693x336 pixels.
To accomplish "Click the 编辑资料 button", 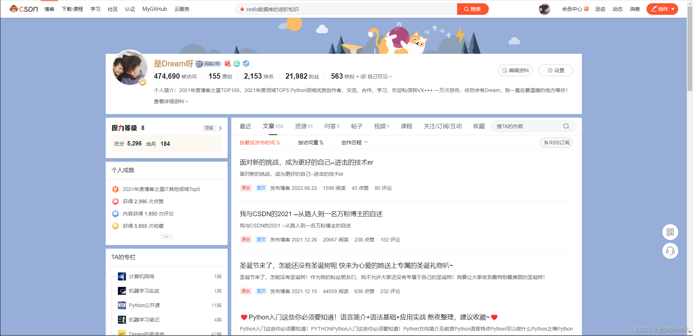I will pyautogui.click(x=516, y=70).
